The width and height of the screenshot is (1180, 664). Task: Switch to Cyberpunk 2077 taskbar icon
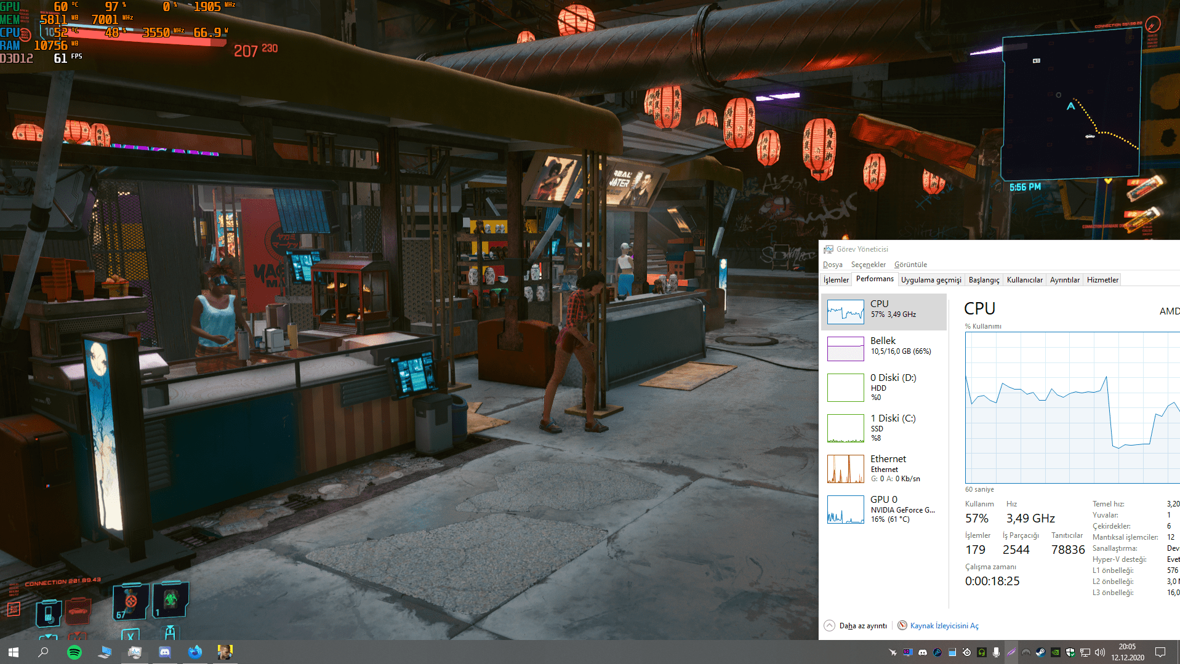coord(225,652)
